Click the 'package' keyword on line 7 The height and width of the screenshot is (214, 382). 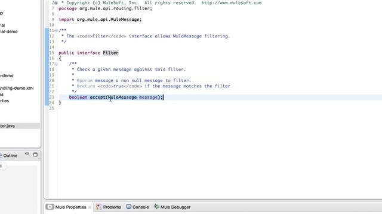67,8
